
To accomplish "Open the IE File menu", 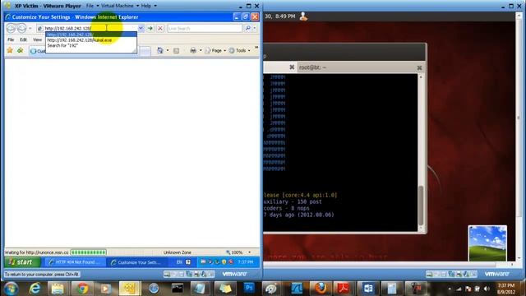I will pos(11,39).
